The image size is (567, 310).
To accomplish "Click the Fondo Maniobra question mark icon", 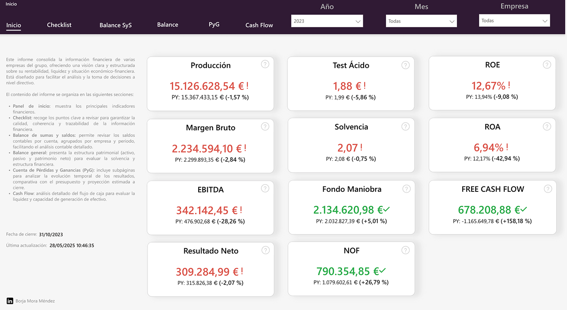I will pos(406,188).
